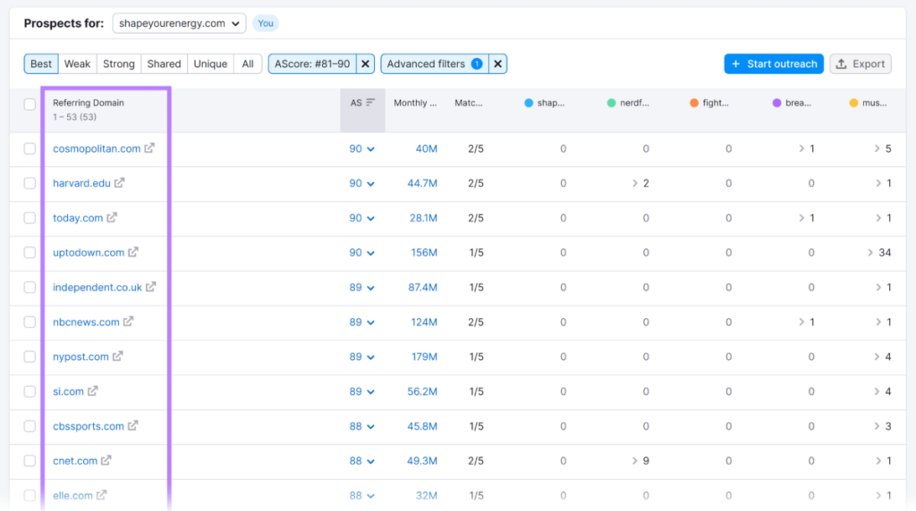
Task: Open the shapeyourenergy.com prospects dropdown
Action: tap(179, 23)
